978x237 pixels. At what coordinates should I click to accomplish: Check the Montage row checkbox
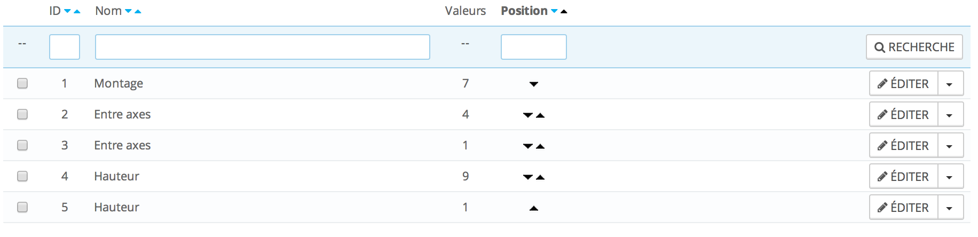click(22, 83)
